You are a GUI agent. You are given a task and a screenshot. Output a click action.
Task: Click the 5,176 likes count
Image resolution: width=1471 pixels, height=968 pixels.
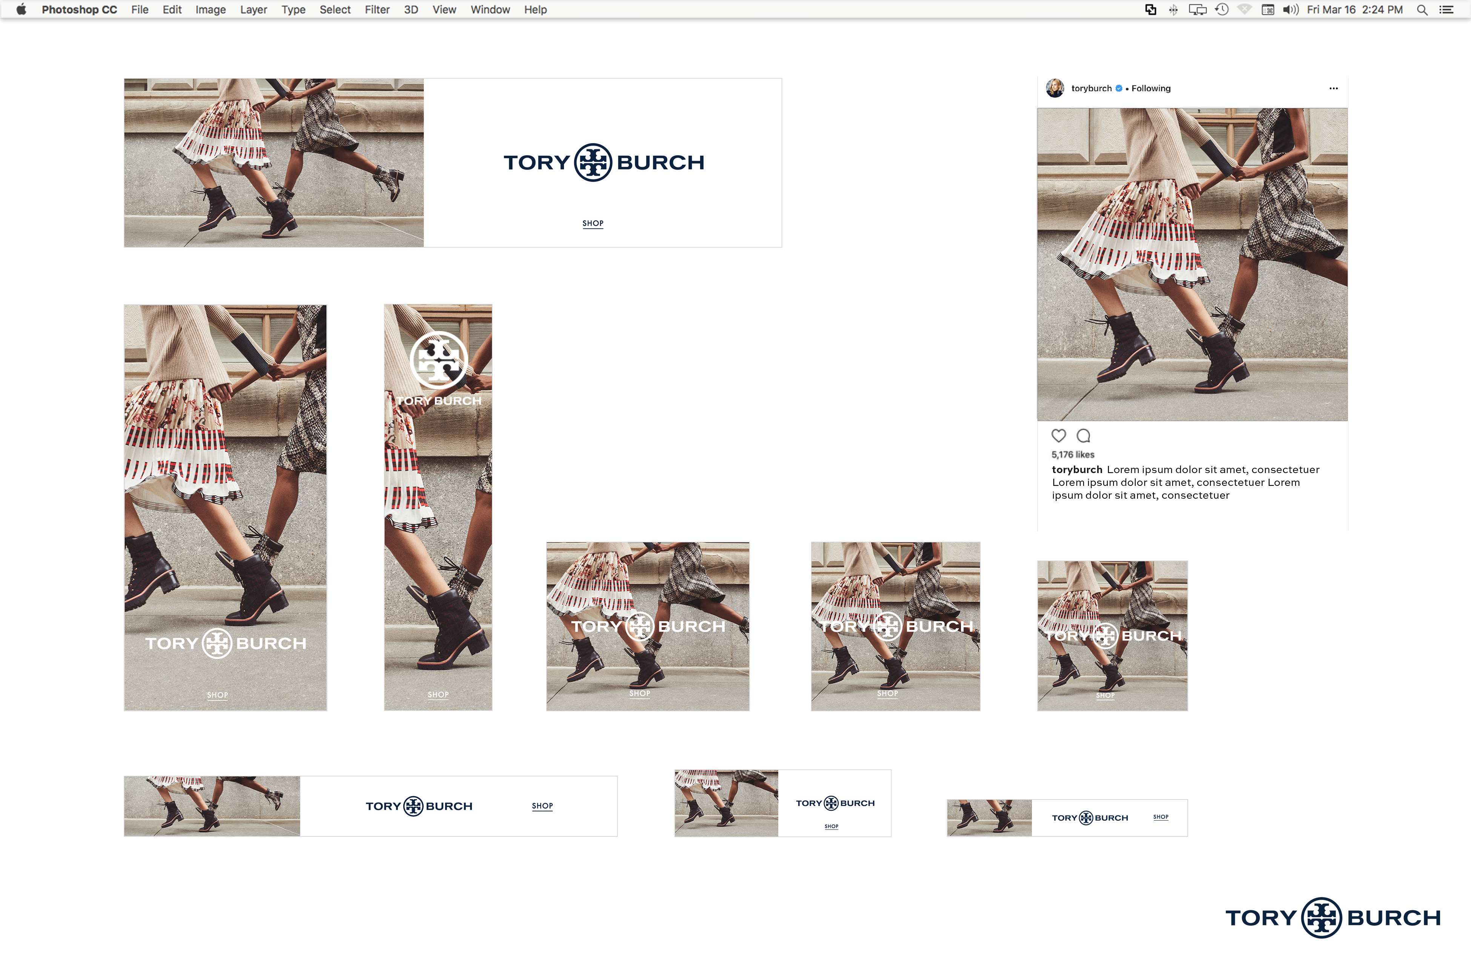(1073, 455)
